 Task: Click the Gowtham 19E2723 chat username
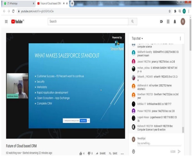click(x=145, y=94)
